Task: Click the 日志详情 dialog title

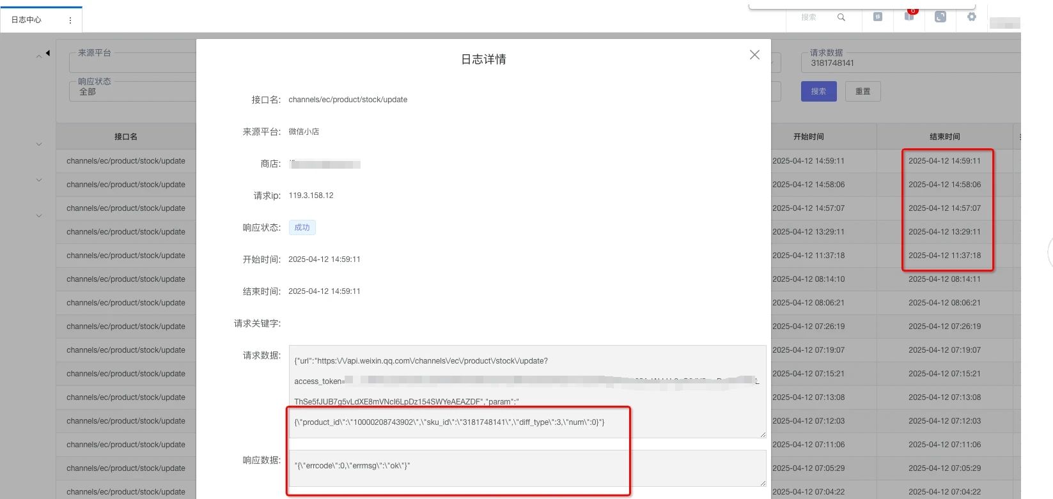Action: pyautogui.click(x=483, y=59)
